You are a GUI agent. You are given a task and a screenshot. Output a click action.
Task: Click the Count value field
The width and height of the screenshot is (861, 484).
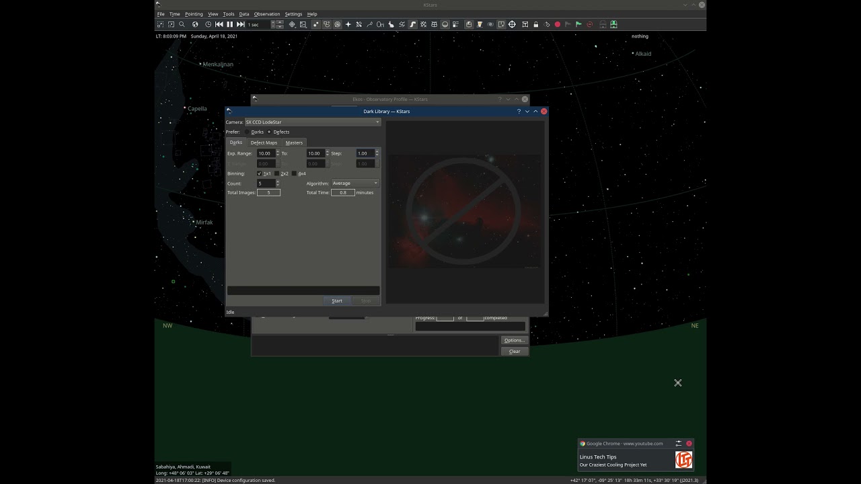click(265, 183)
